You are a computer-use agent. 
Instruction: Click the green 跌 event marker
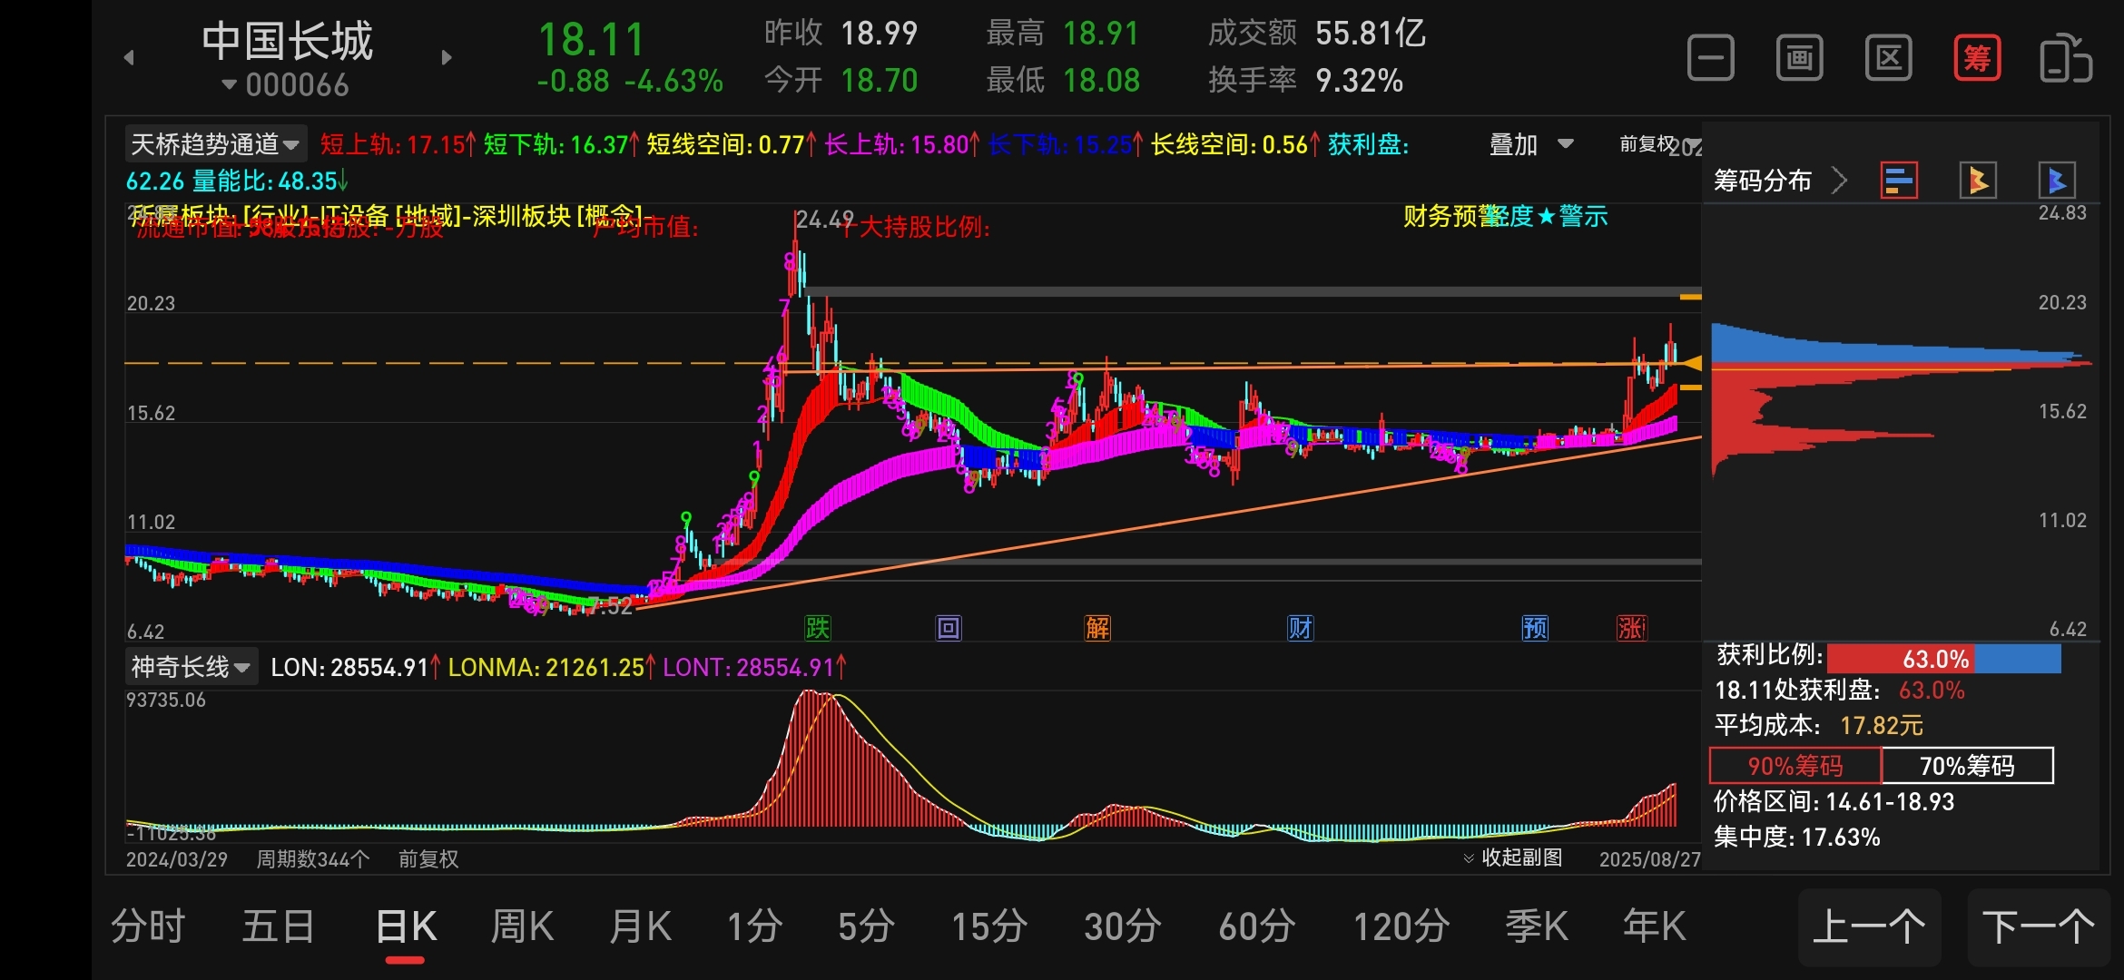(818, 627)
